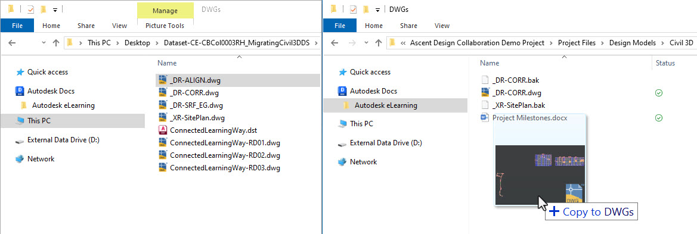Click the Network icon in right window
Image resolution: width=697 pixels, height=234 pixels.
tap(342, 162)
